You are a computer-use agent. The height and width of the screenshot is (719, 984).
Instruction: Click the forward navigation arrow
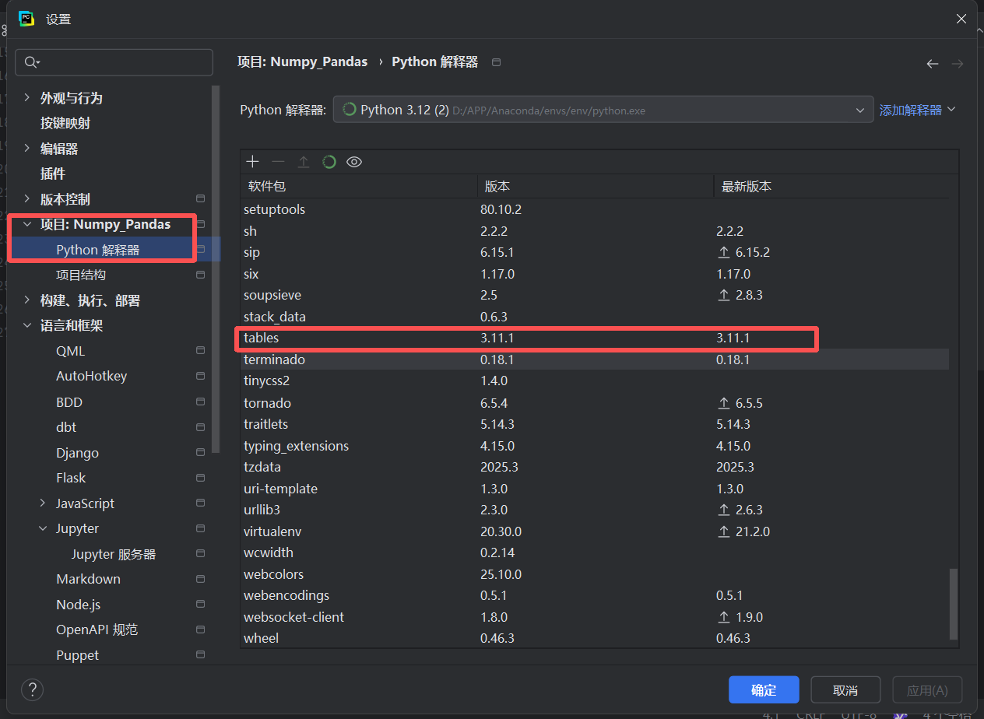958,64
